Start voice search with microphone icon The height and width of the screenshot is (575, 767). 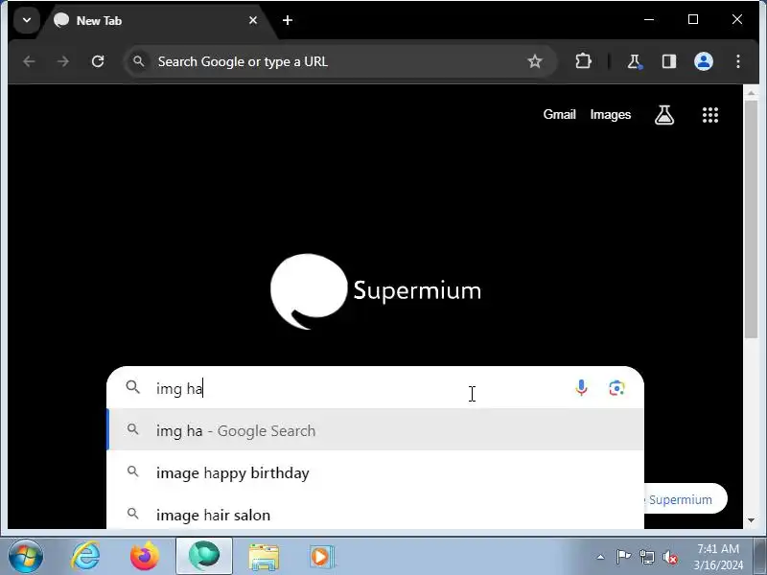pos(581,388)
